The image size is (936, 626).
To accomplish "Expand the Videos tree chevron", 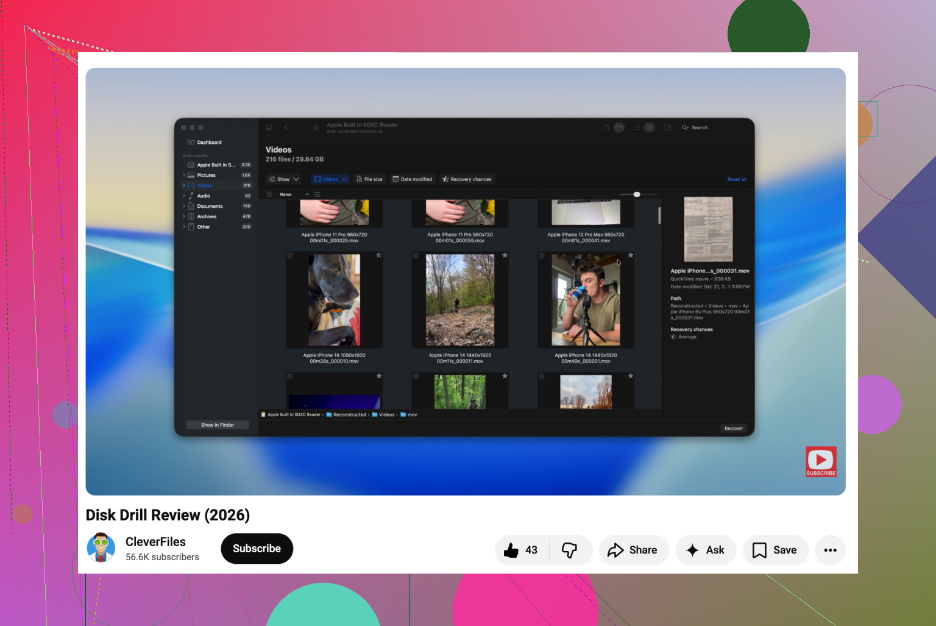I will 184,185.
